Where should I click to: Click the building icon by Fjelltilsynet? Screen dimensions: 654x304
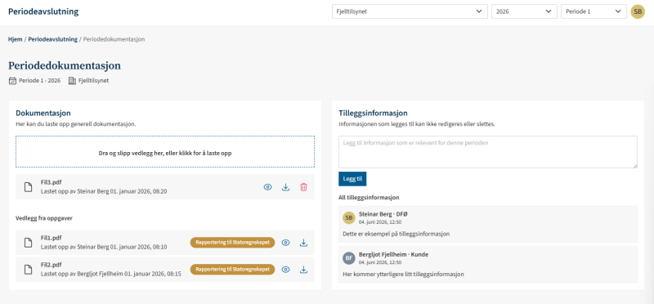(x=72, y=80)
